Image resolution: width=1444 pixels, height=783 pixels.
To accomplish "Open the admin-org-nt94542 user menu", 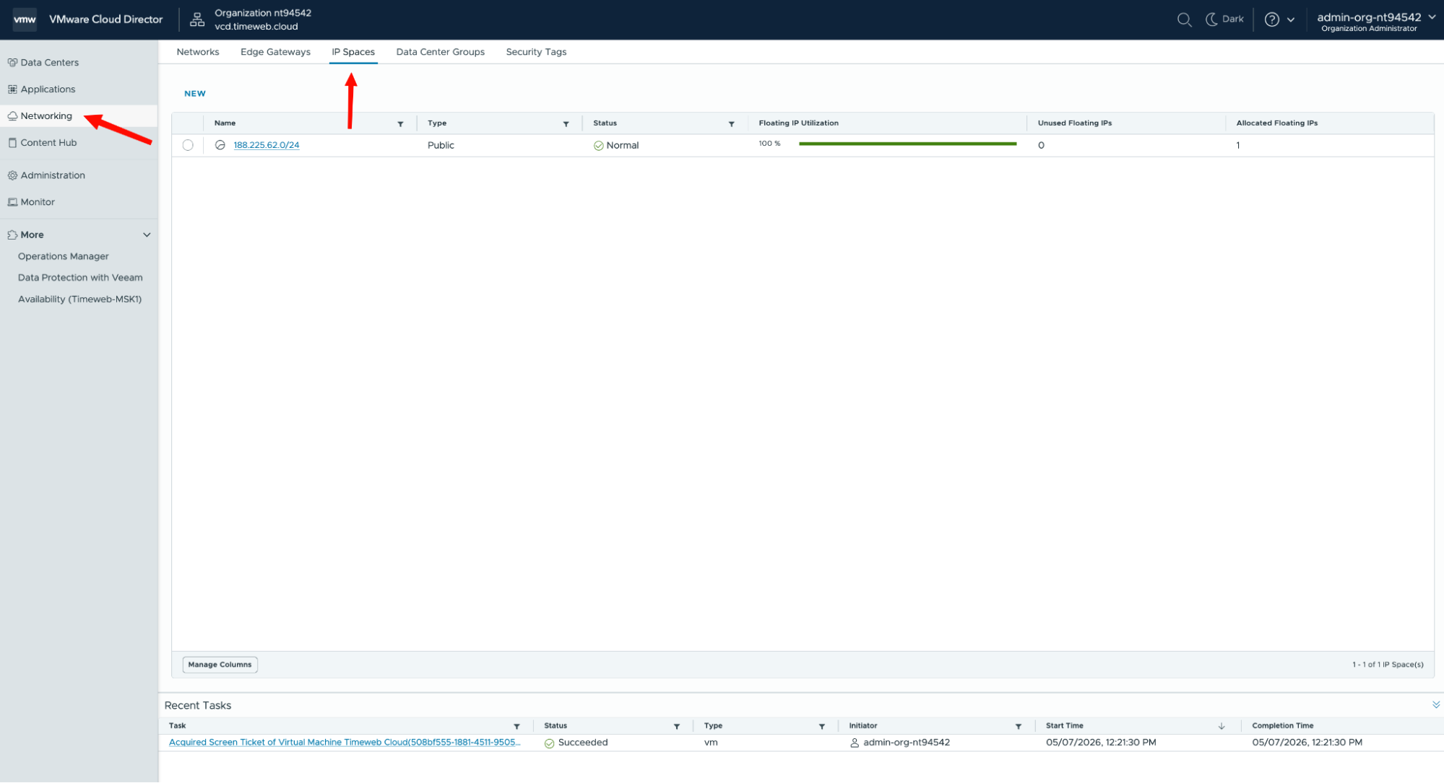I will pyautogui.click(x=1376, y=21).
